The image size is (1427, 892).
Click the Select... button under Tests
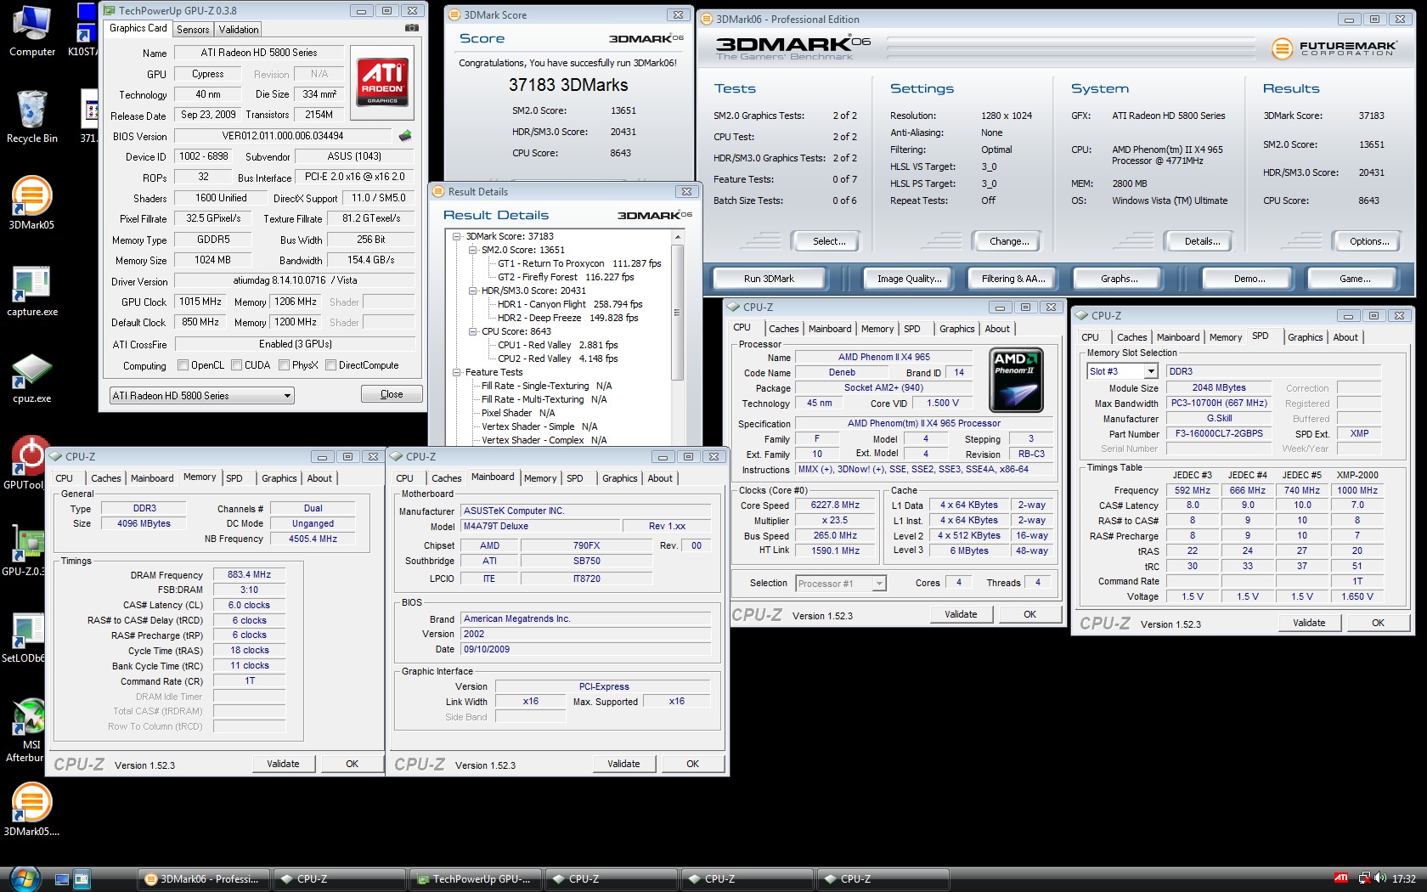(x=829, y=241)
